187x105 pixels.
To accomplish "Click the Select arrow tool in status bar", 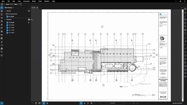I will pos(84,103).
